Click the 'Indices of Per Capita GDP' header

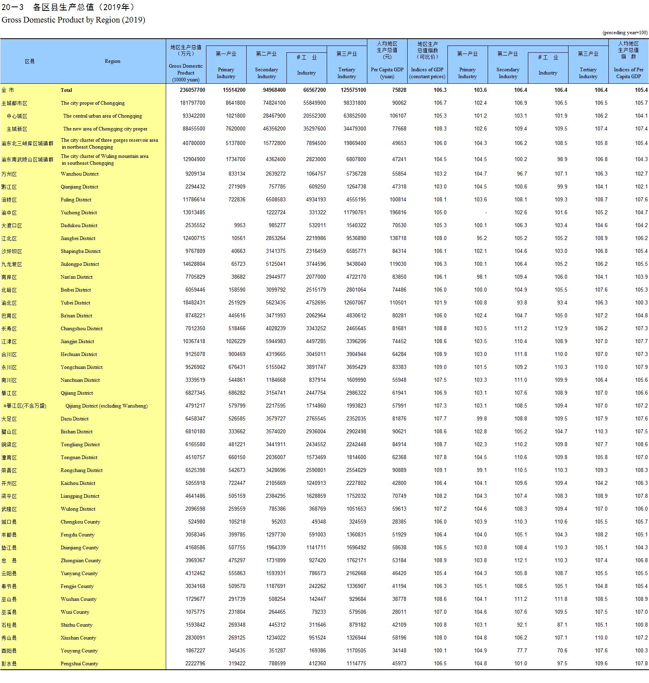tap(628, 73)
